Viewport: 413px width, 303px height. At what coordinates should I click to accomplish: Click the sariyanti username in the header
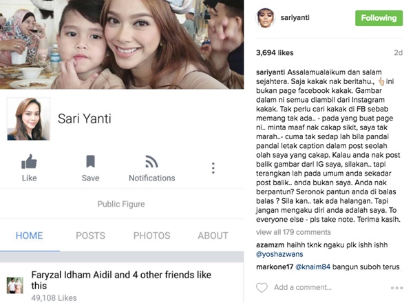(295, 18)
